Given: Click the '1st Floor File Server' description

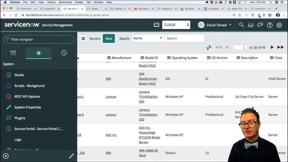Looking at the screenshot, I should pos(249,97).
